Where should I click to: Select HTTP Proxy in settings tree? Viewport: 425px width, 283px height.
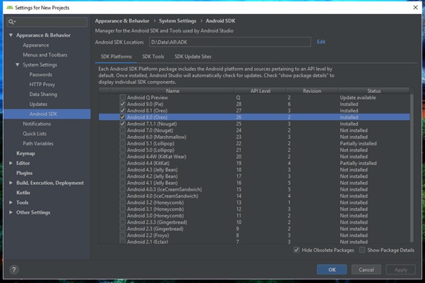click(x=42, y=84)
